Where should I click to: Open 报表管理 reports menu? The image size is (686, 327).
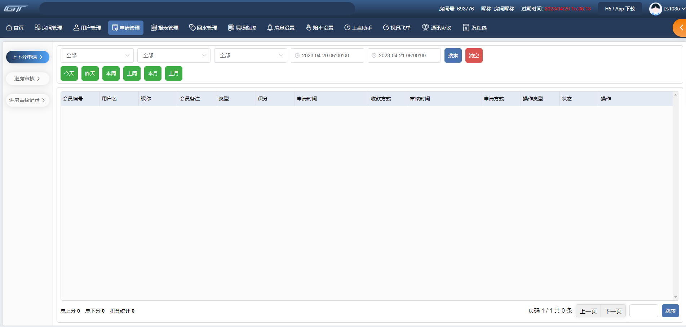click(x=165, y=28)
